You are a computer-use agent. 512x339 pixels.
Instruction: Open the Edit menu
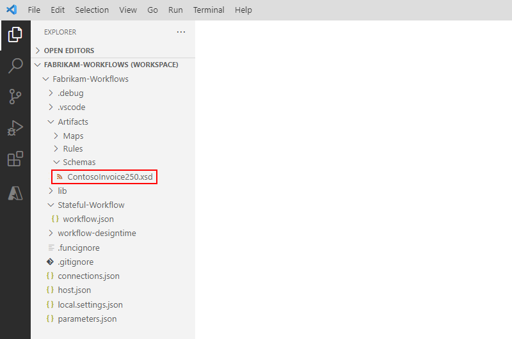point(58,10)
